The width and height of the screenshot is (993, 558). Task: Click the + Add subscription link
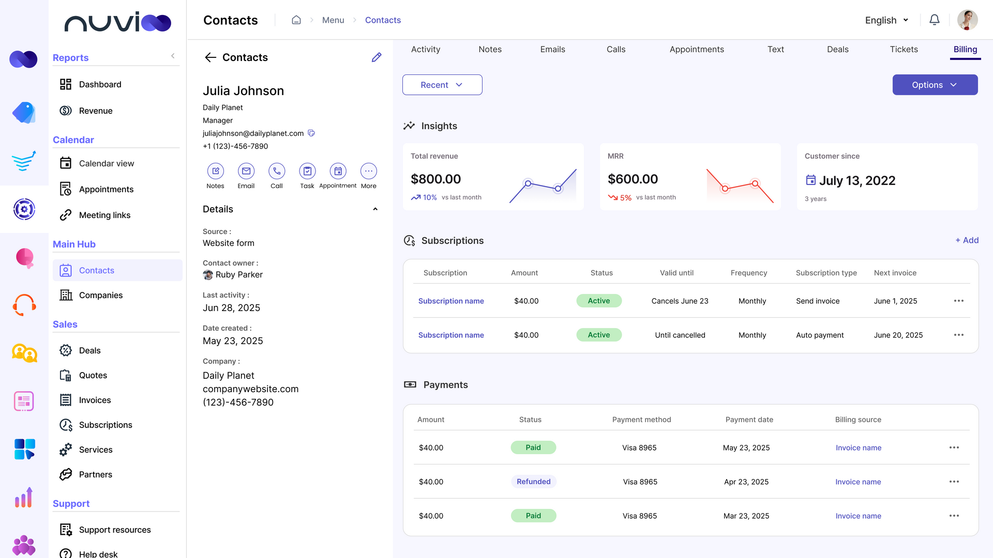pyautogui.click(x=966, y=240)
